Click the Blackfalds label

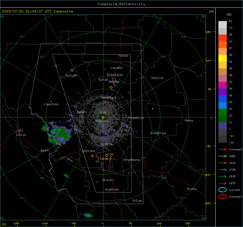coord(115,75)
